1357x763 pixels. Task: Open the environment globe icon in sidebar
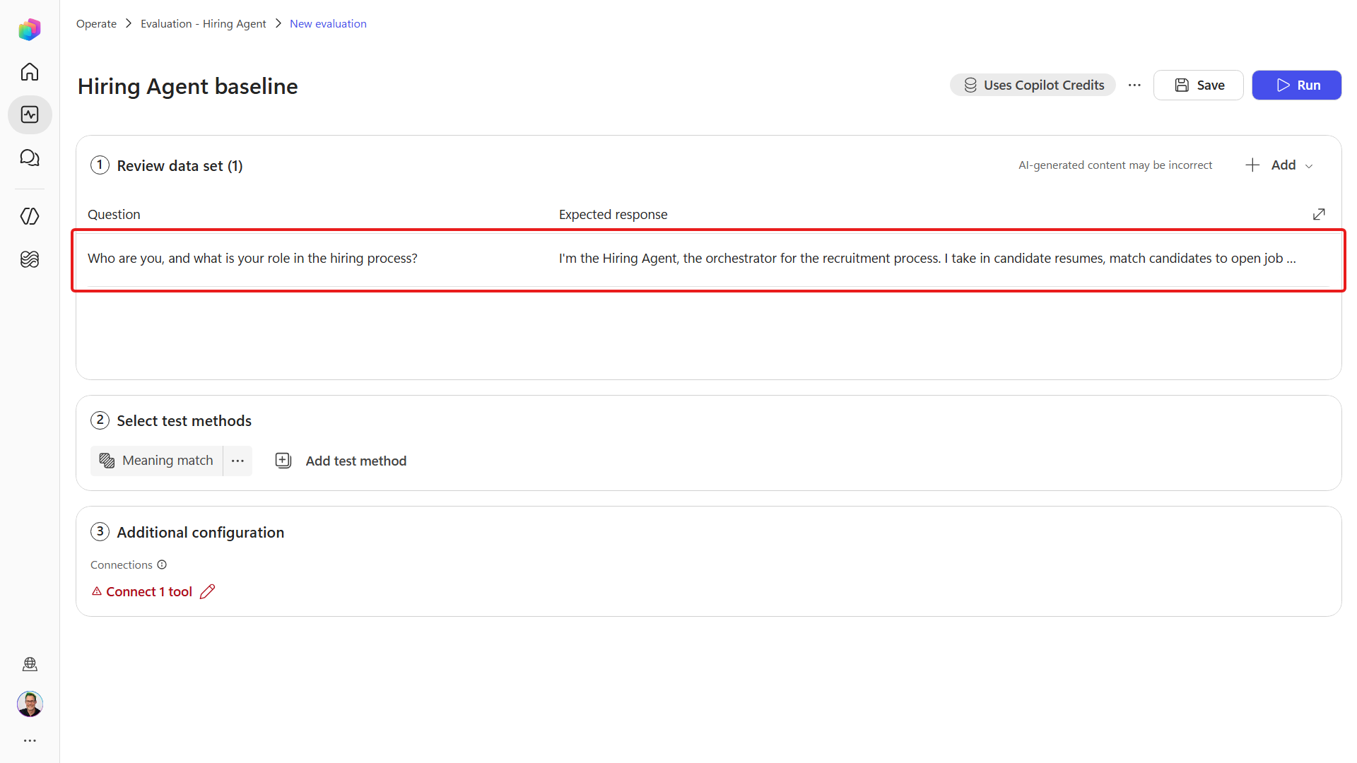pyautogui.click(x=30, y=664)
